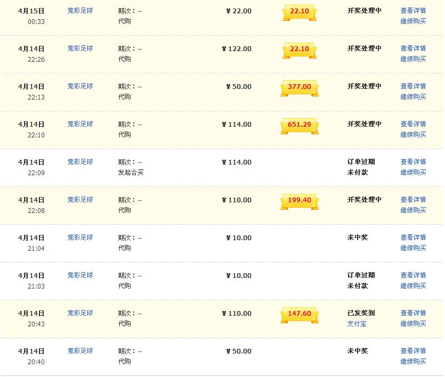View details (查看详情) of the ¥122.00 order

[x=413, y=48]
